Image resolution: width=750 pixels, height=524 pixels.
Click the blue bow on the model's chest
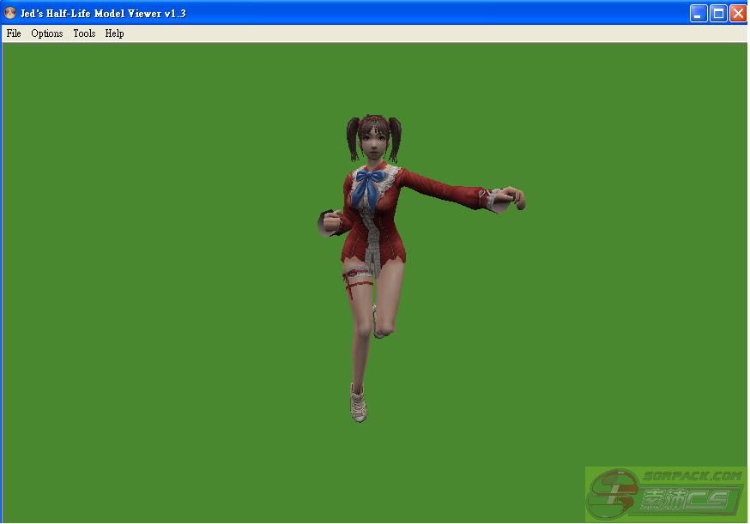pyautogui.click(x=372, y=180)
